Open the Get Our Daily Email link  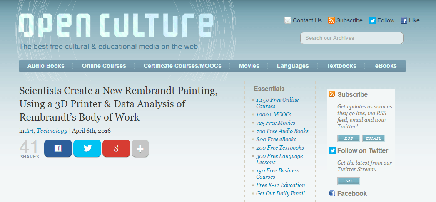(x=280, y=193)
